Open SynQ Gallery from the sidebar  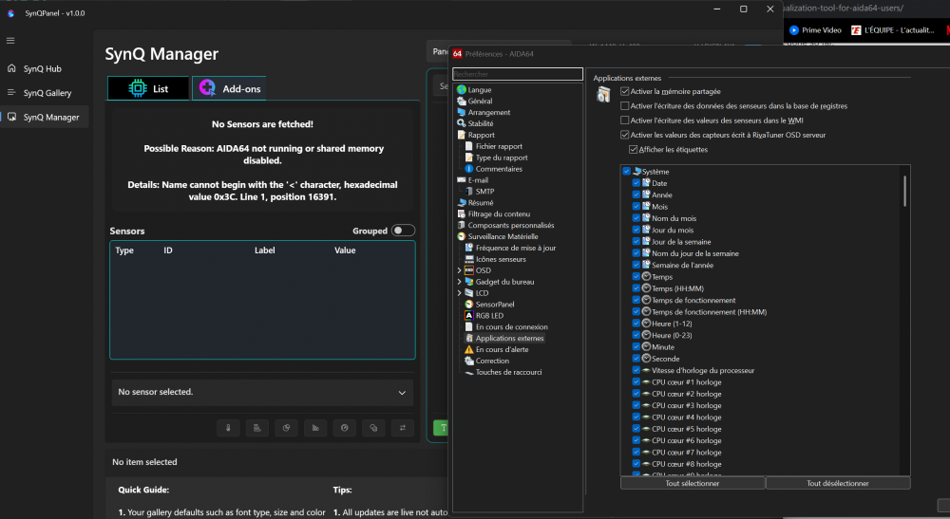[47, 93]
